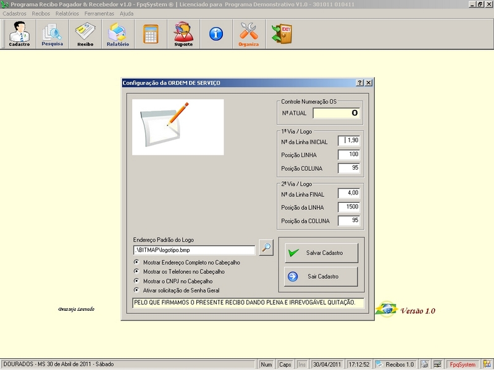This screenshot has height=370, width=494.
Task: Browse for logo with magnifier button
Action: 266,249
